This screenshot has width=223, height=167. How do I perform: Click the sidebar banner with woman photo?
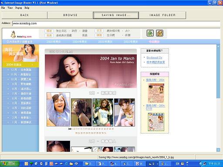point(20,53)
